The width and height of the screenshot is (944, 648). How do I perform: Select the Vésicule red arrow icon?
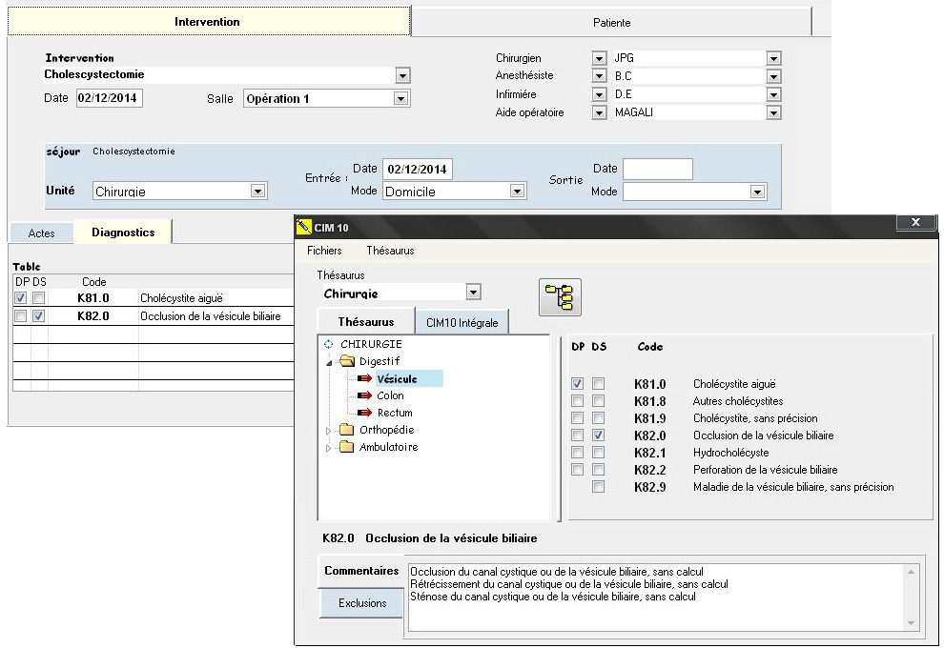(364, 378)
